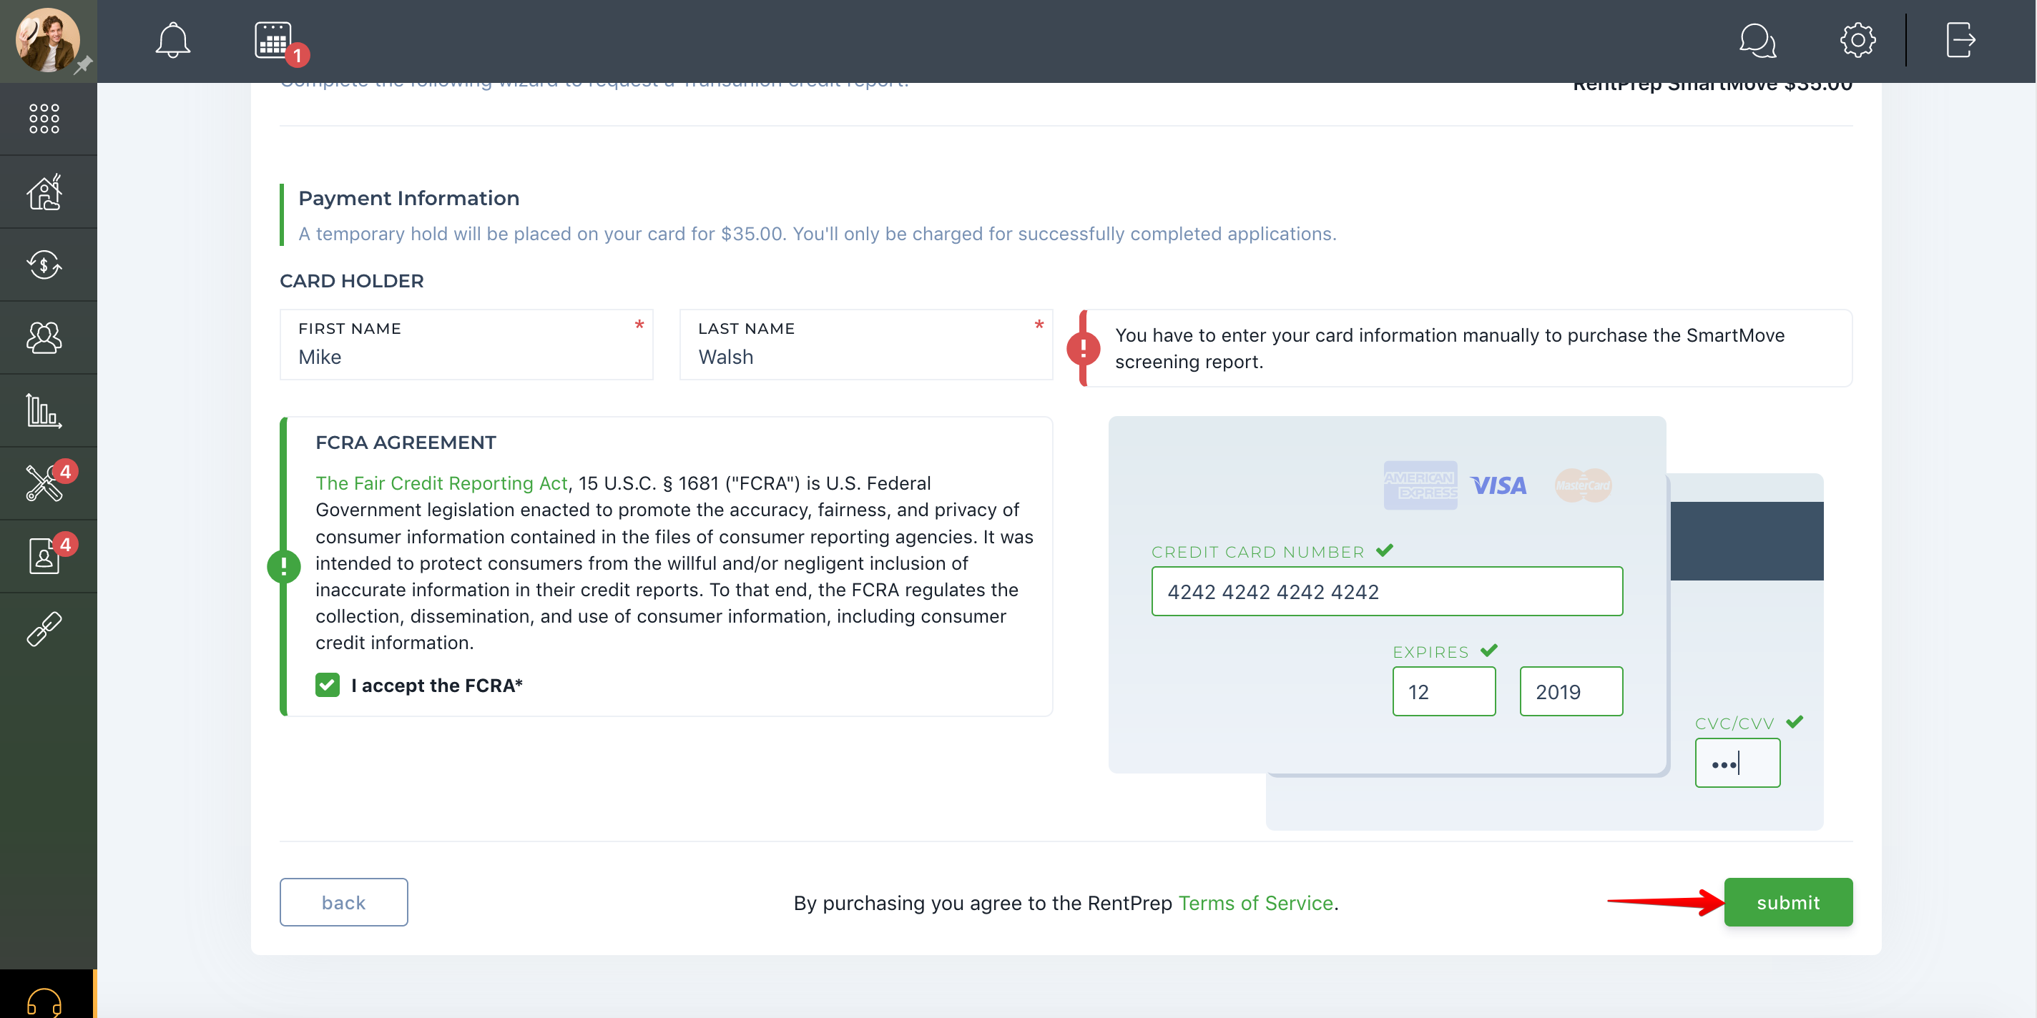
Task: Click into the First Name field
Action: [466, 345]
